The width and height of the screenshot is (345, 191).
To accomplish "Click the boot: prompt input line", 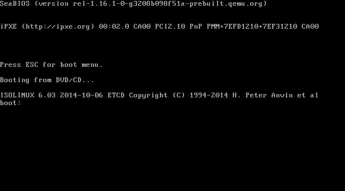I will pos(11,103).
